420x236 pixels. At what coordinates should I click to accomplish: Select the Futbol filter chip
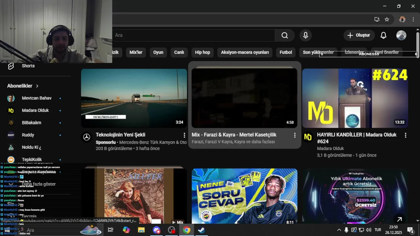[x=286, y=52]
